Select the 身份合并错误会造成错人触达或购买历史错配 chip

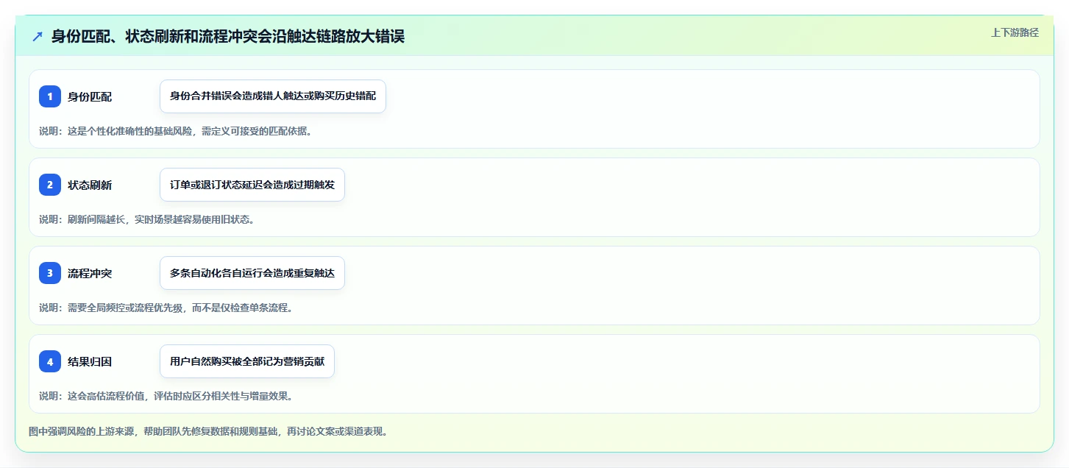(x=273, y=96)
